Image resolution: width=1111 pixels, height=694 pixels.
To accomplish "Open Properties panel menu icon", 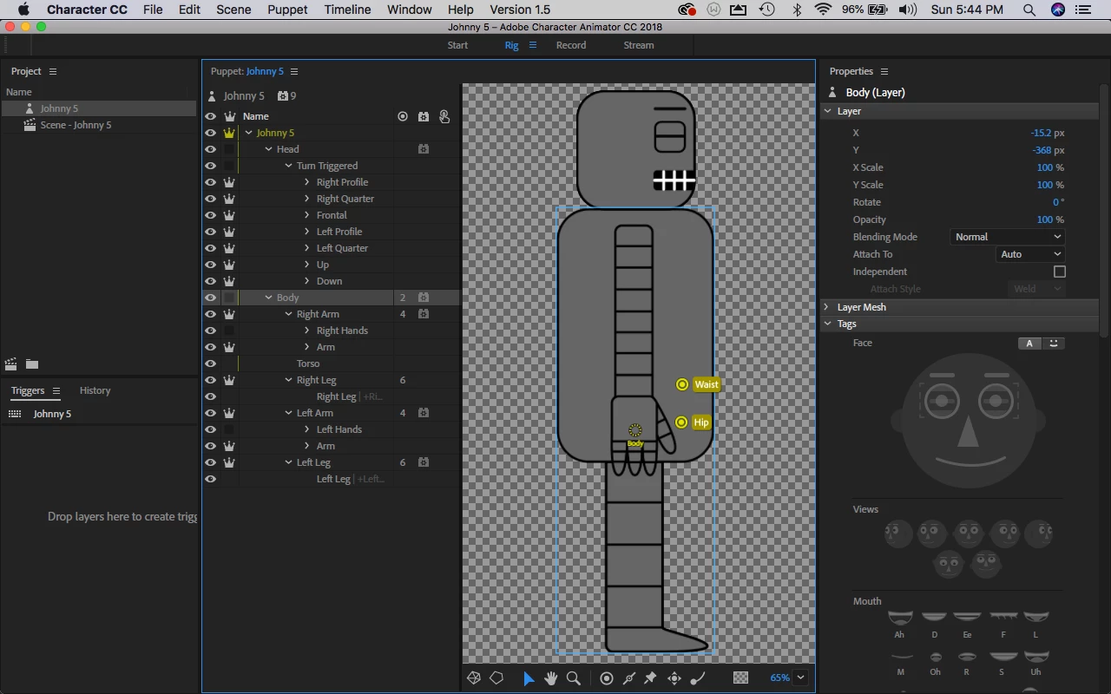I will [x=884, y=71].
